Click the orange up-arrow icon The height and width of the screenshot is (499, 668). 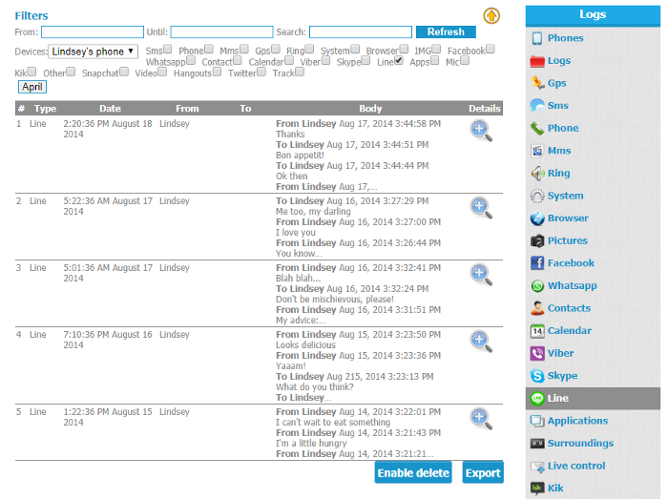click(x=491, y=16)
